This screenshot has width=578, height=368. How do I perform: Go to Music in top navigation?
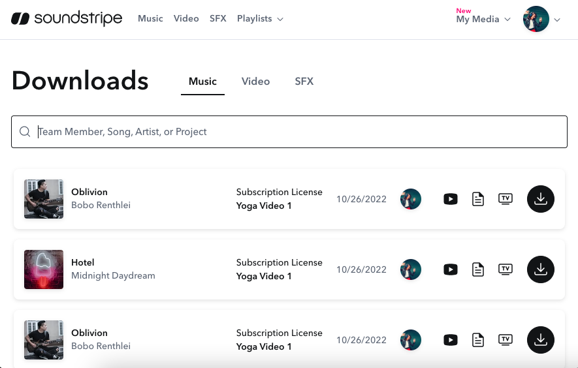[x=150, y=19]
